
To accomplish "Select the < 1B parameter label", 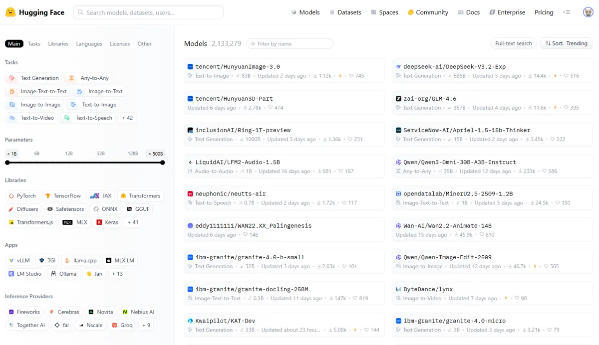I will pos(11,154).
